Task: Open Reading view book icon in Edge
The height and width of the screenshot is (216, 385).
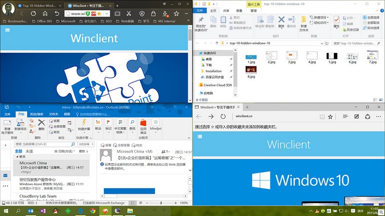Action: pos(322,117)
